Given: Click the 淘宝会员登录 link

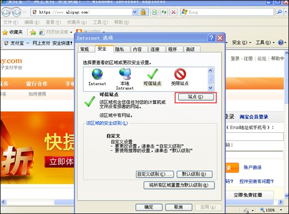Looking at the screenshot, I should tap(254, 116).
